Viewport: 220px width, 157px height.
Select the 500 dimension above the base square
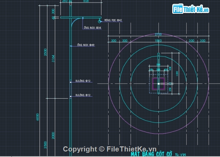click(x=158, y=65)
